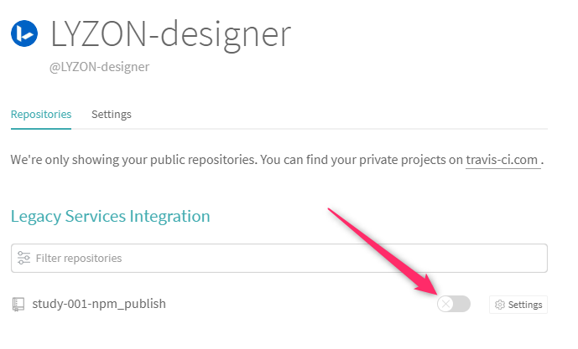The width and height of the screenshot is (578, 349).
Task: Click the blue LYZON-designer avatar logo
Action: pos(24,33)
